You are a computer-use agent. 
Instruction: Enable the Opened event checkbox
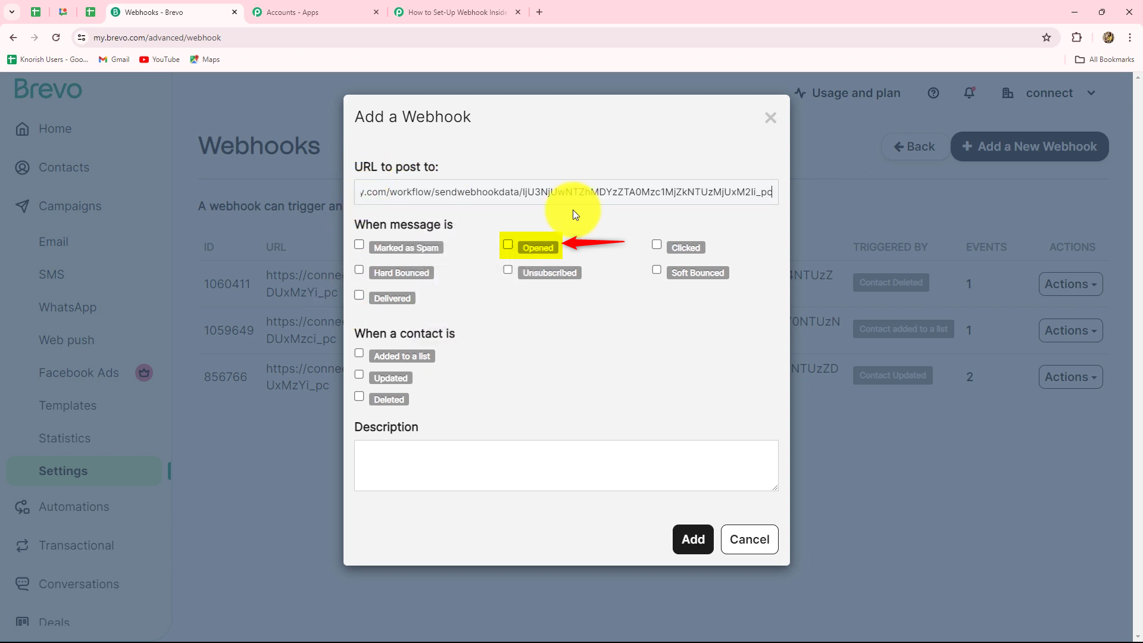point(508,245)
